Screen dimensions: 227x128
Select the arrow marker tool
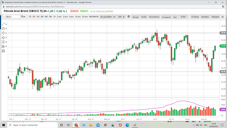[3, 37]
